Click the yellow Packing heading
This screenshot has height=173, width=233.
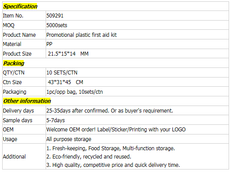click(x=14, y=63)
